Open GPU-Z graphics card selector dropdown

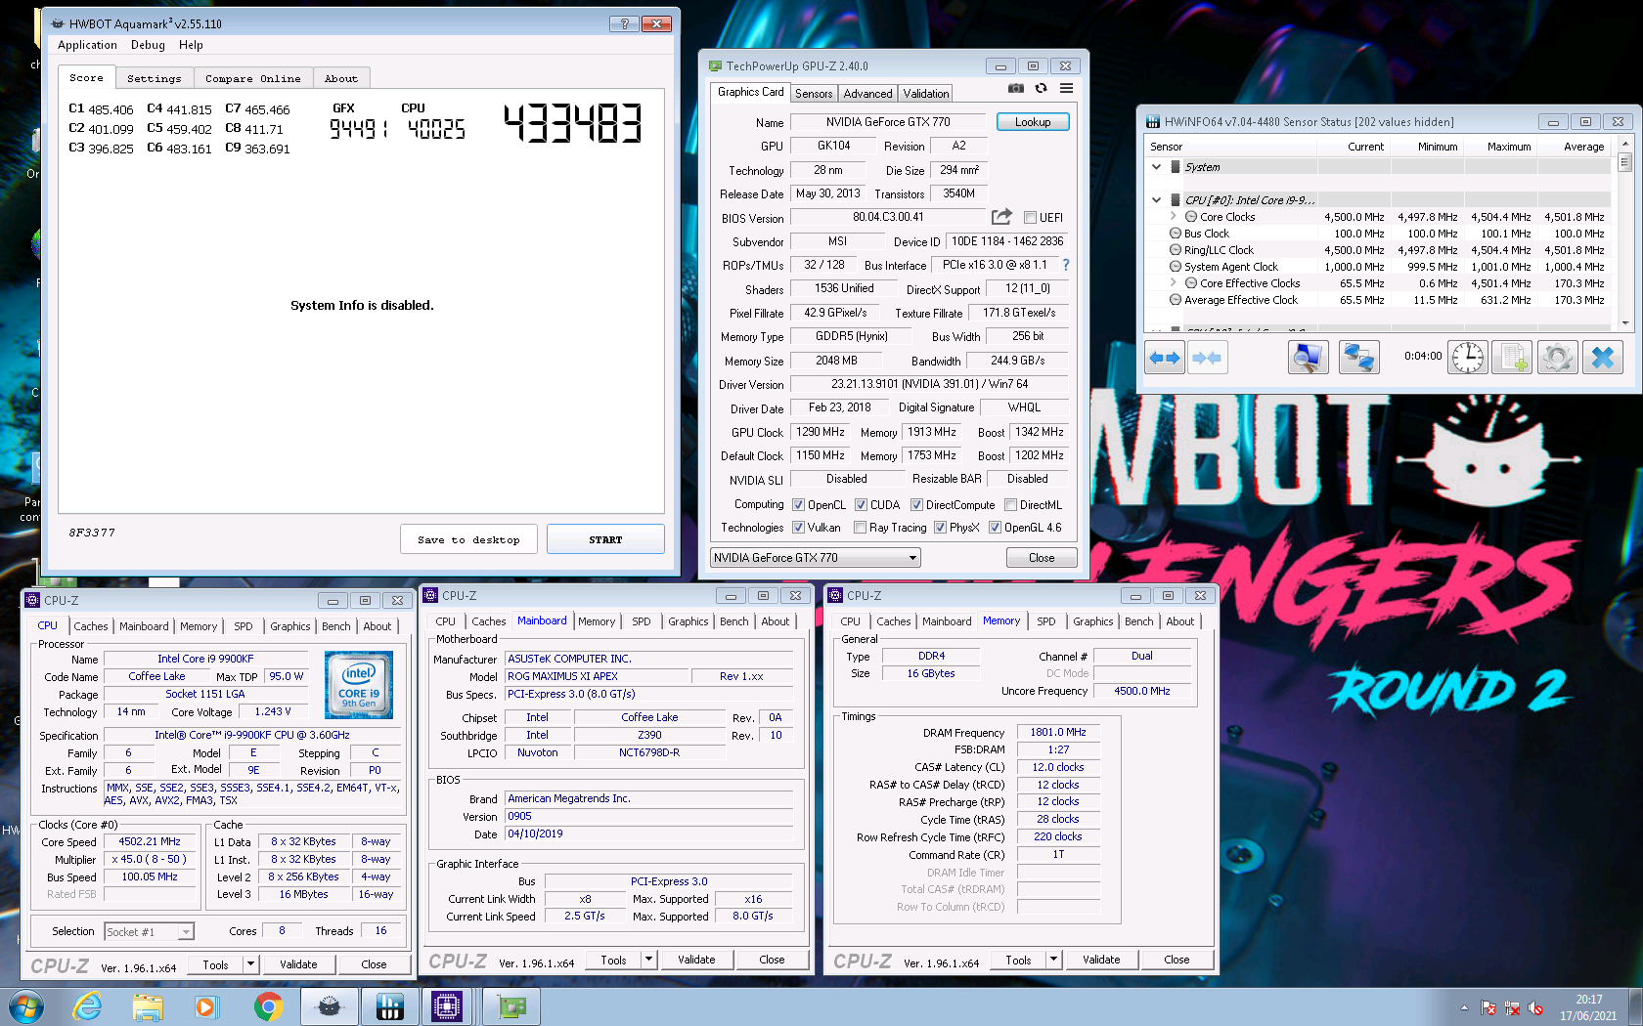pos(815,558)
